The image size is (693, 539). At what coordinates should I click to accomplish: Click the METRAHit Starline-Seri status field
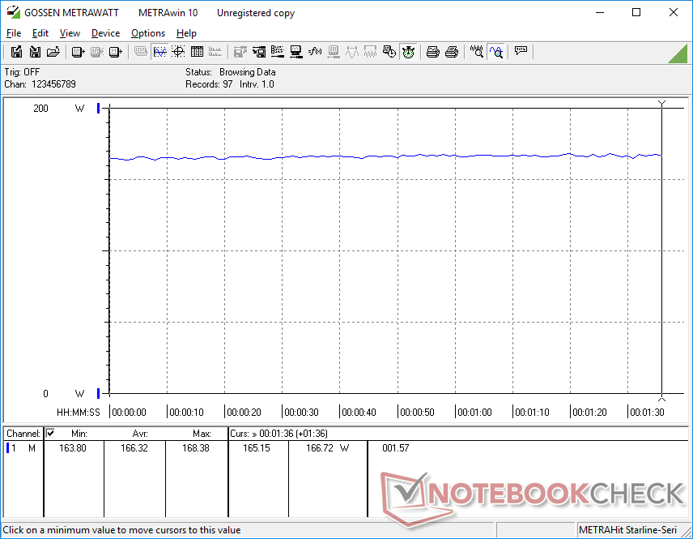click(627, 530)
